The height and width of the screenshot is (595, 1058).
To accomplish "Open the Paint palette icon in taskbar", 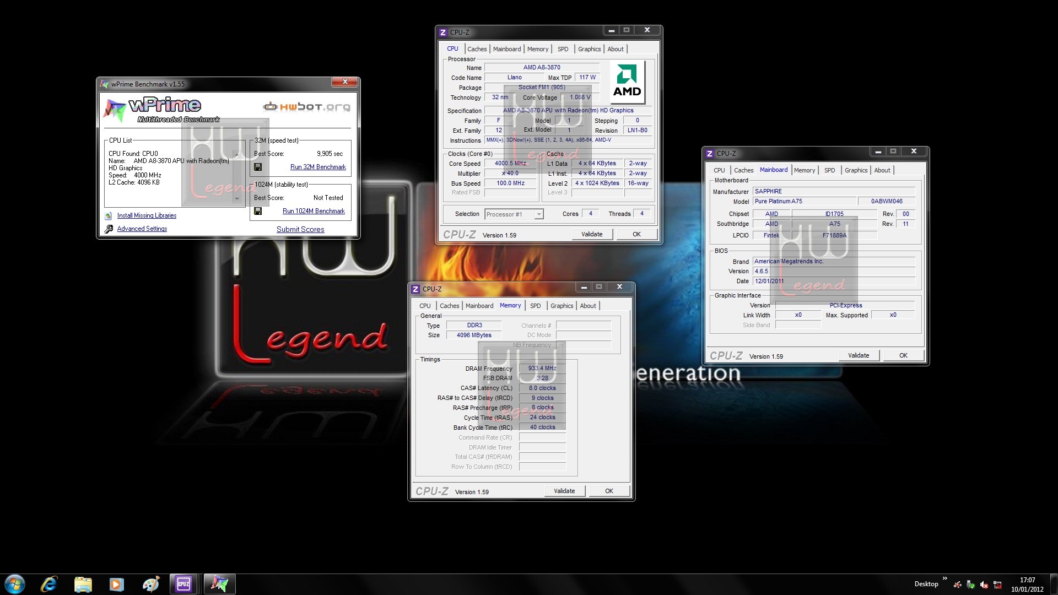I will point(150,584).
